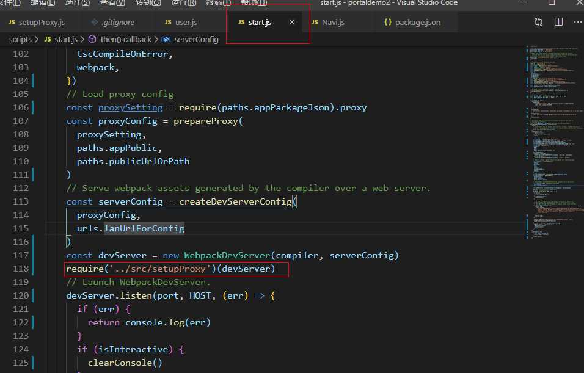Open the editor's More Actions ellipsis
The image size is (584, 373).
(x=577, y=22)
